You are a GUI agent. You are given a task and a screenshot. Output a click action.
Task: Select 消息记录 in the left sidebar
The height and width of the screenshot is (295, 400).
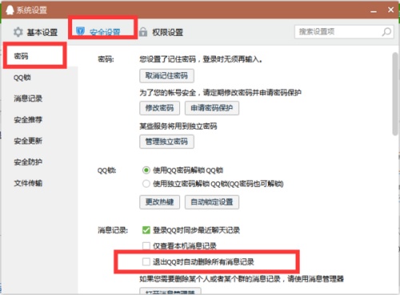click(x=28, y=99)
